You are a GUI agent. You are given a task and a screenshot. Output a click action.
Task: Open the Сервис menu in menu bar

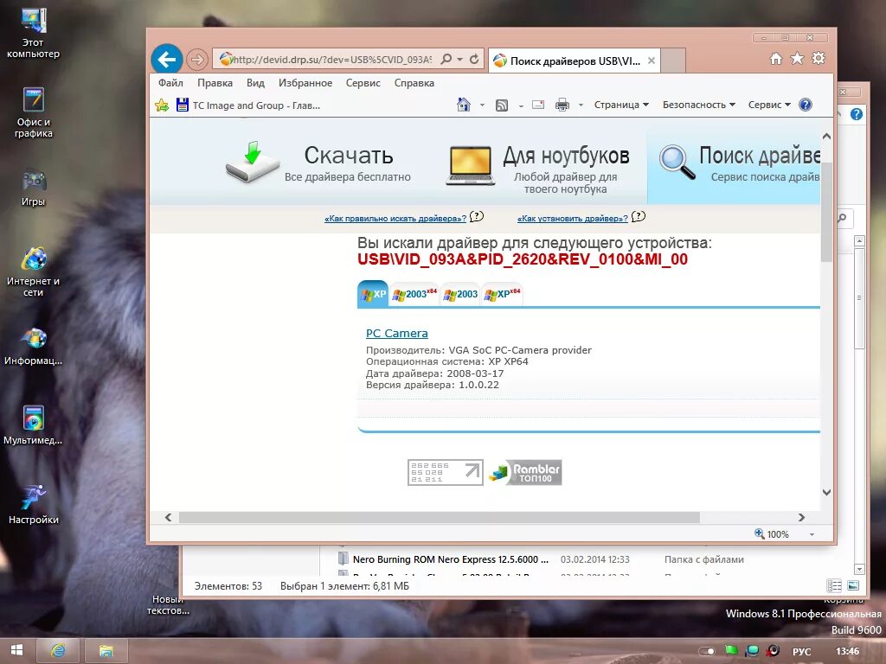(363, 83)
